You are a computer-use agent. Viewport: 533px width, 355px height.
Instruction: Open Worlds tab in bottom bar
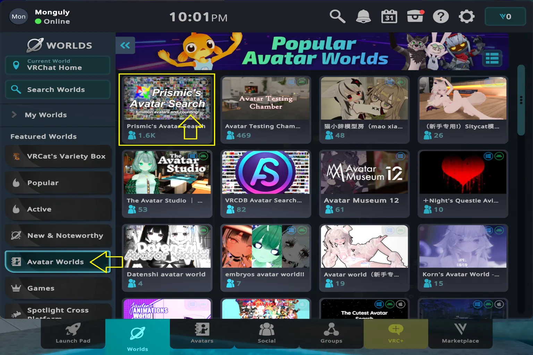pos(137,337)
